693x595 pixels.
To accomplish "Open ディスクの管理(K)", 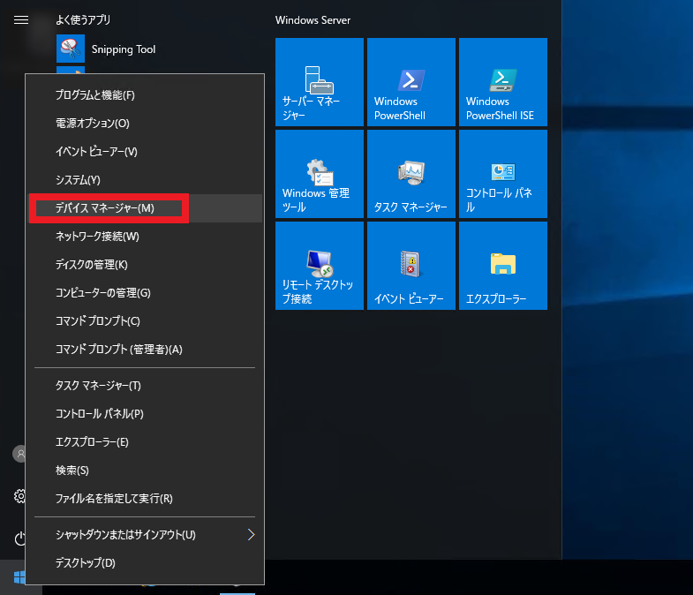I will click(x=145, y=265).
